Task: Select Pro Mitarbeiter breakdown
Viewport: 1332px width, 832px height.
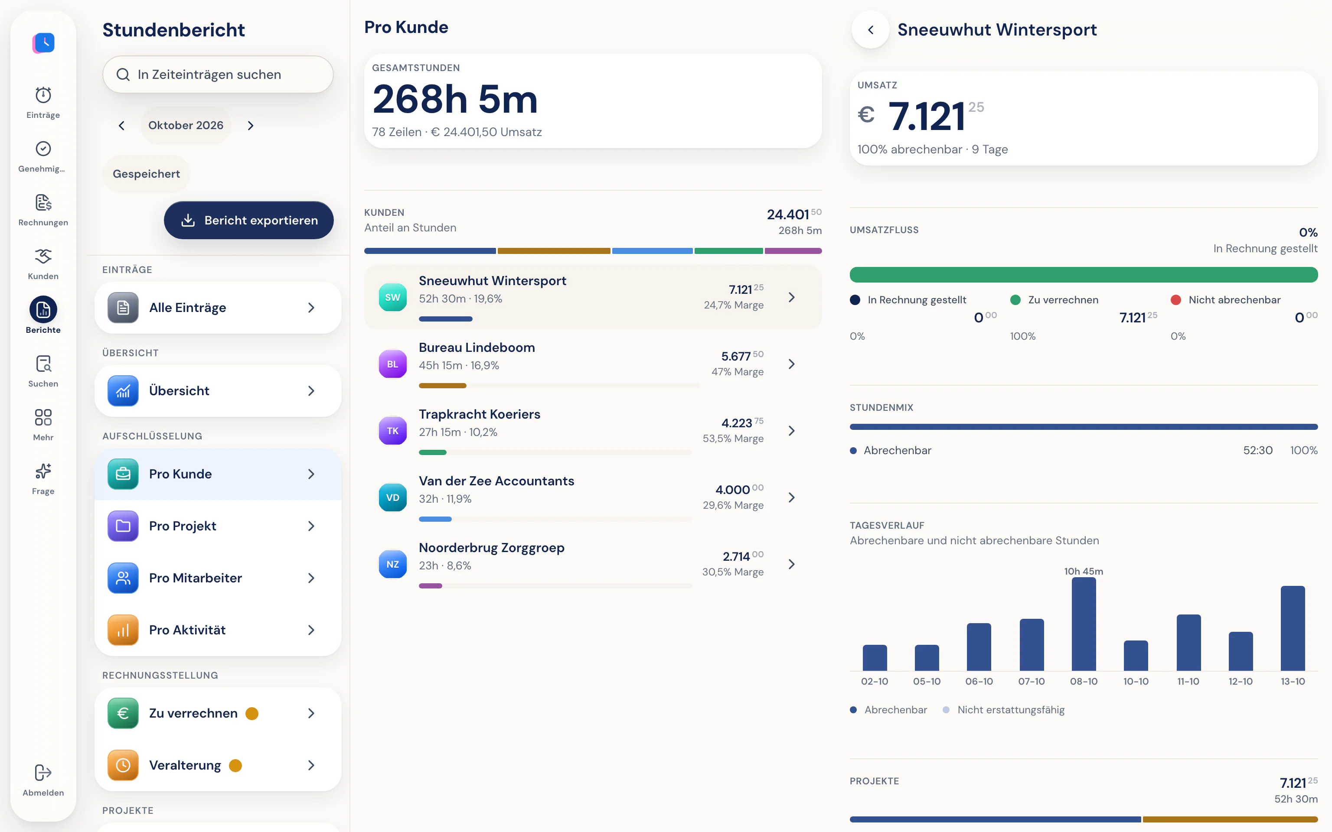Action: [x=218, y=578]
